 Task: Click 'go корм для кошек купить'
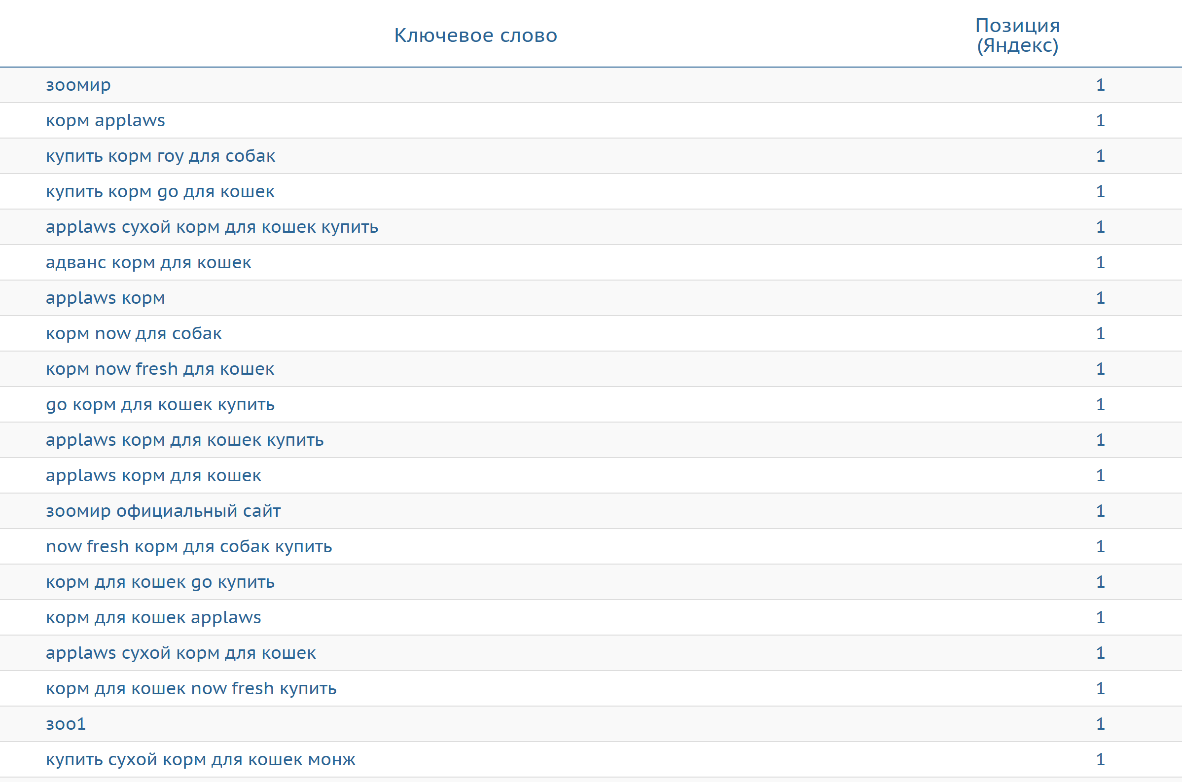point(160,404)
